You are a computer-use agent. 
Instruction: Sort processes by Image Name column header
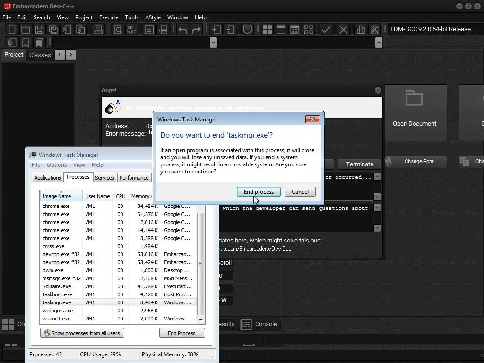click(x=61, y=196)
